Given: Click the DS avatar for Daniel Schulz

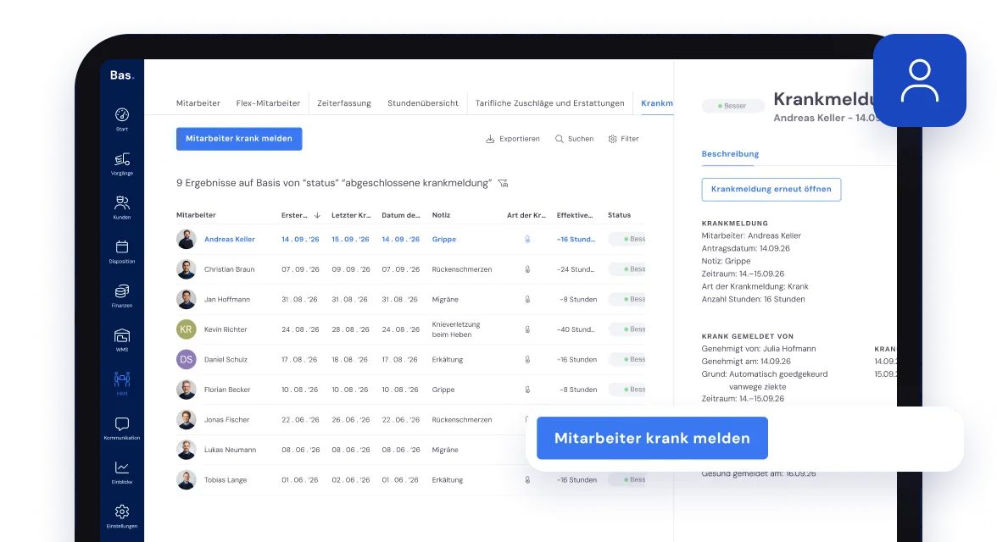Looking at the screenshot, I should tap(187, 360).
